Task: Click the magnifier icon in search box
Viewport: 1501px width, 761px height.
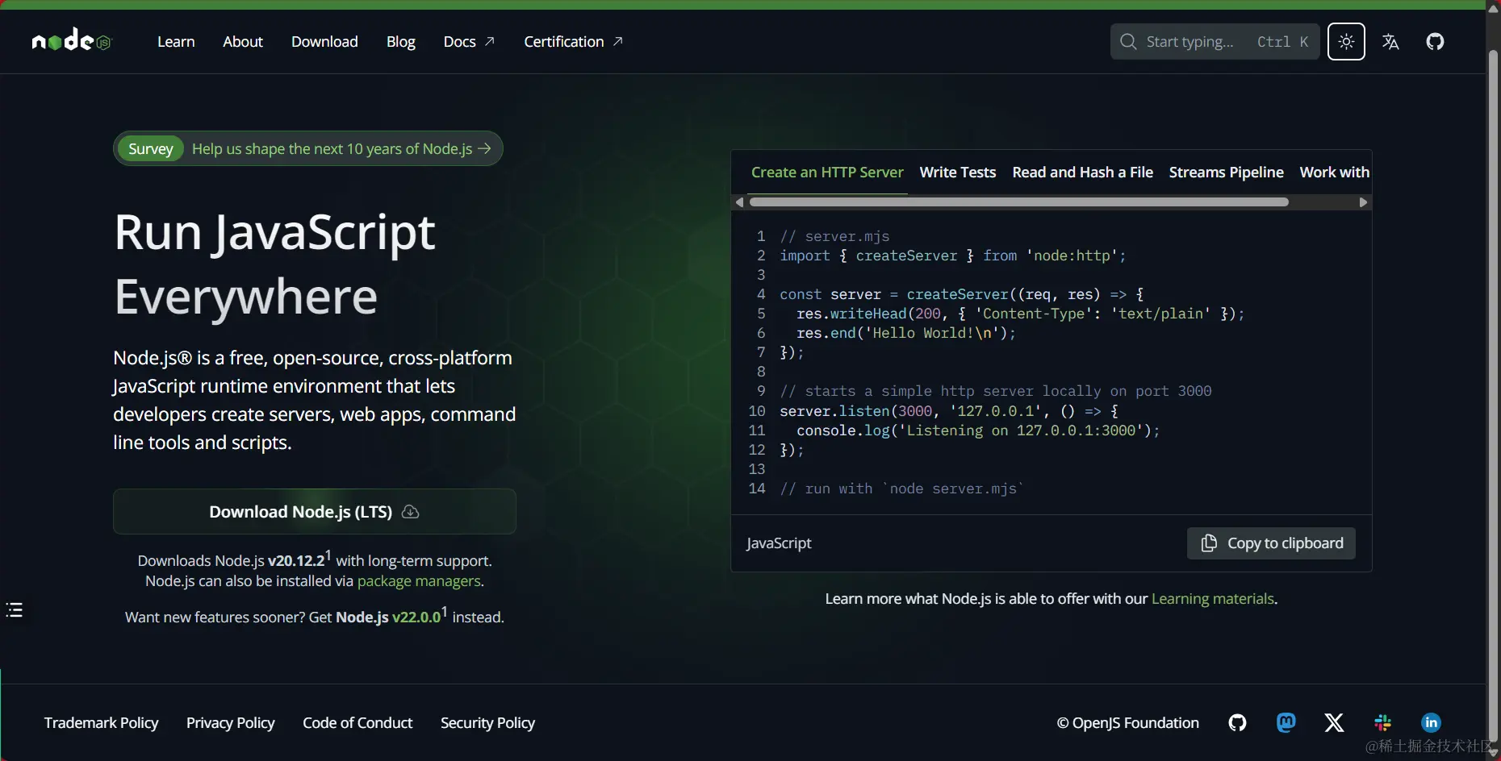Action: click(x=1128, y=42)
